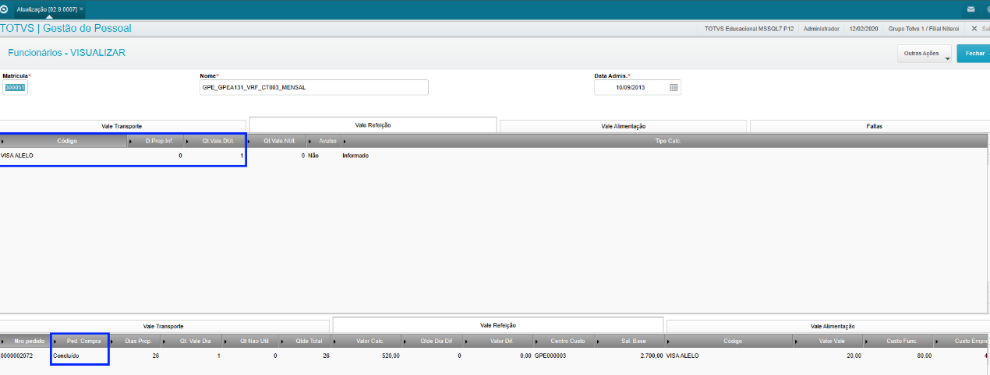
Task: Switch to the Faltas tab
Action: click(x=870, y=126)
